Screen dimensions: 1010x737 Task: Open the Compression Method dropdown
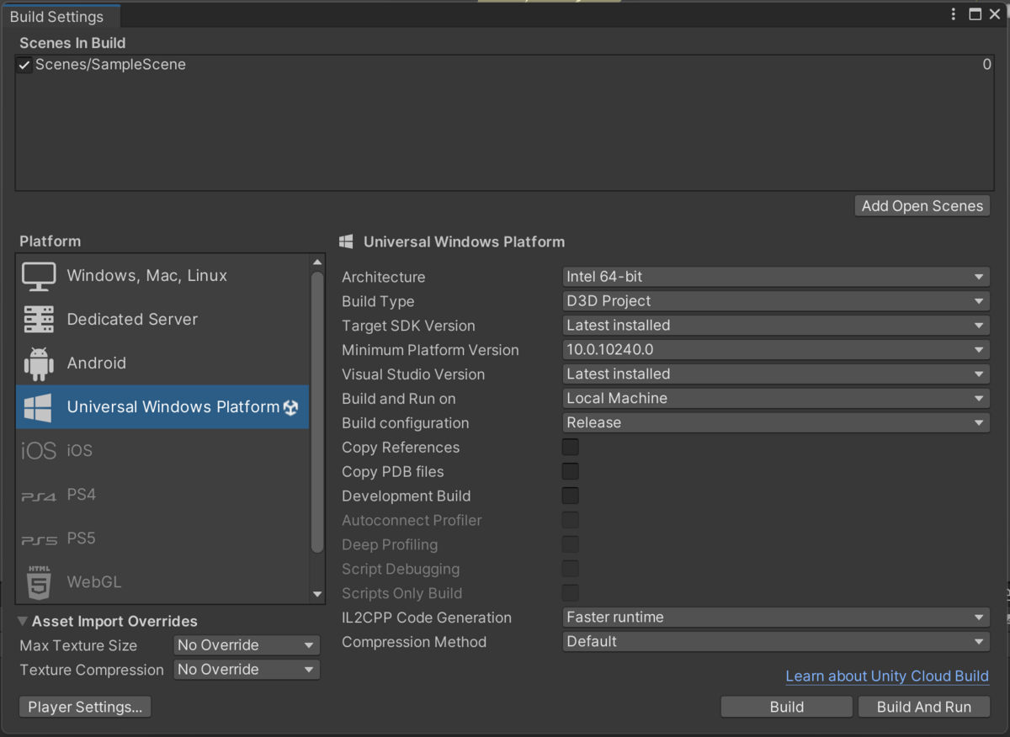(x=776, y=641)
